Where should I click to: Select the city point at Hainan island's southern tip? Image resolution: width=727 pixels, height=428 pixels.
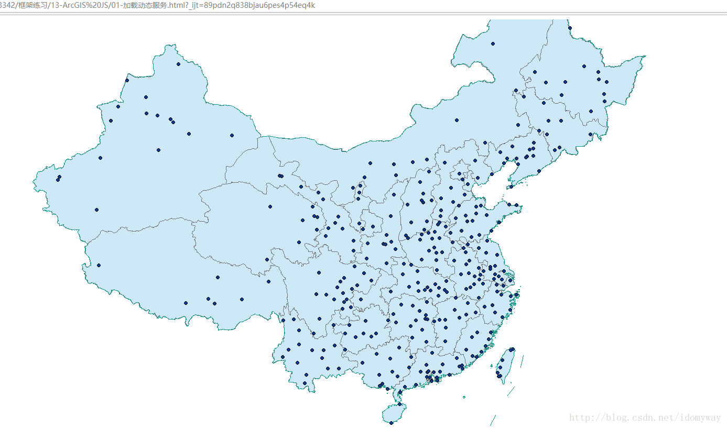coord(391,423)
